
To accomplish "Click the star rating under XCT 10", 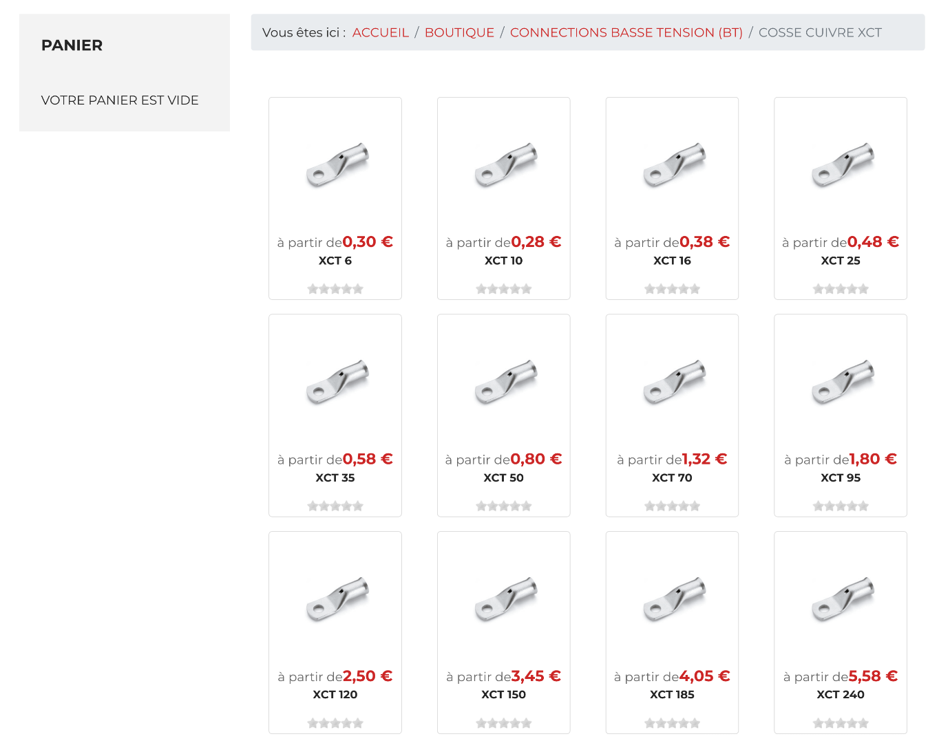I will point(504,289).
